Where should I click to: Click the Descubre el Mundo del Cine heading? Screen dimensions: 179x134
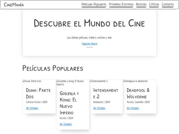pyautogui.click(x=89, y=23)
